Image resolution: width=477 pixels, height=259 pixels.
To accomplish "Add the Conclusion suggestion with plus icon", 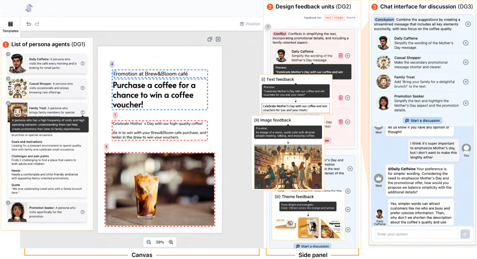I will [x=468, y=24].
